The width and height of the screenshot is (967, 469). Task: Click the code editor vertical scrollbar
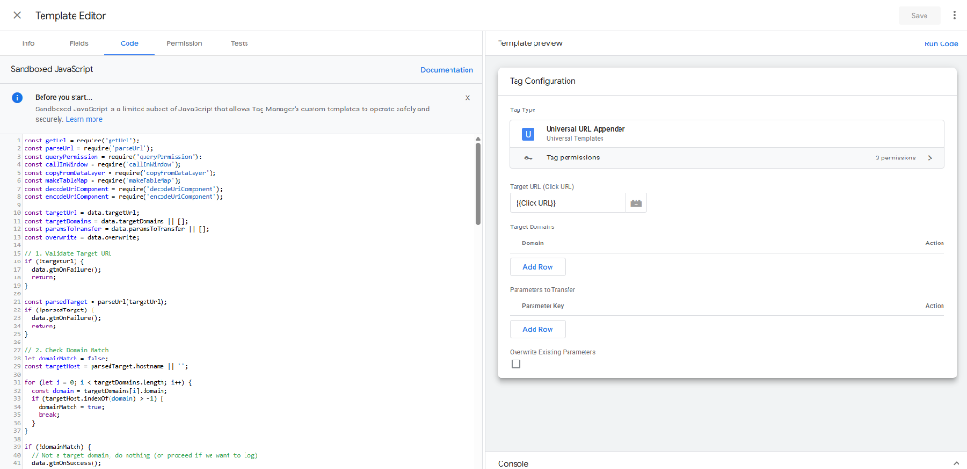tap(477, 184)
